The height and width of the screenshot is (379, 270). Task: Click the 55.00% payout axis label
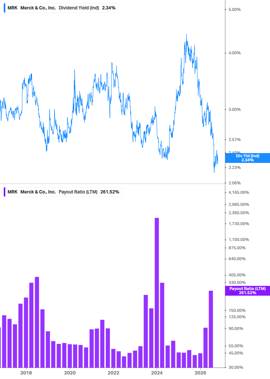click(236, 346)
